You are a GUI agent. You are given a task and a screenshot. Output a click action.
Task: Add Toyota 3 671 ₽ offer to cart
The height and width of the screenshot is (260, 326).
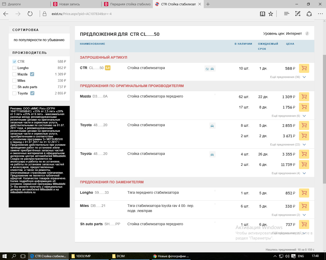[x=304, y=136]
